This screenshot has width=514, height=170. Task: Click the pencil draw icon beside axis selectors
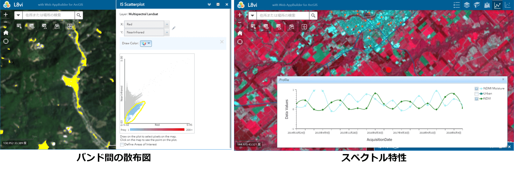click(174, 28)
